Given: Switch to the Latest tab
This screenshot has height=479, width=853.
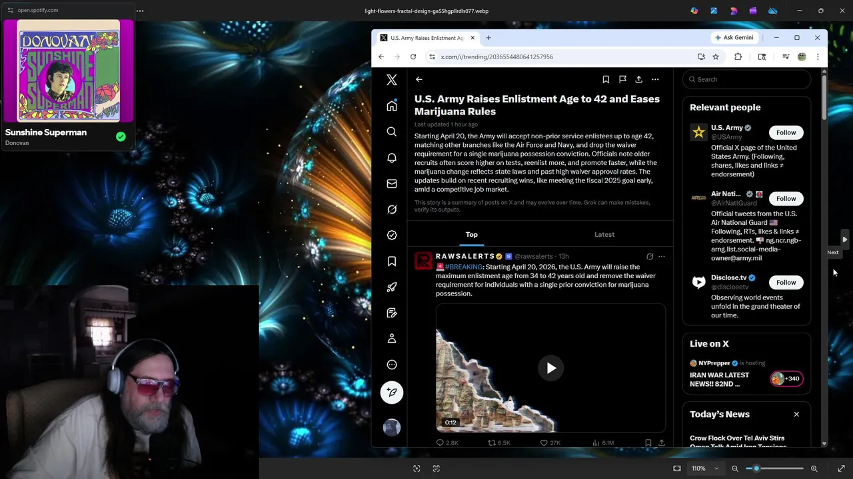Looking at the screenshot, I should coord(604,234).
